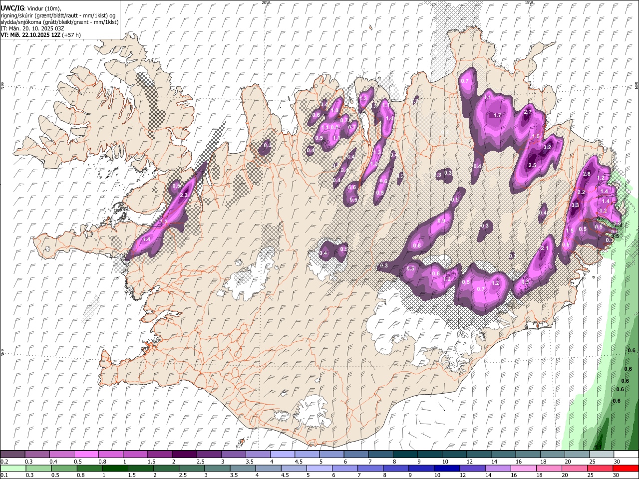The image size is (639, 479).
Task: Pick the darkest purple 2 snow legend swatch
Action: click(184, 454)
